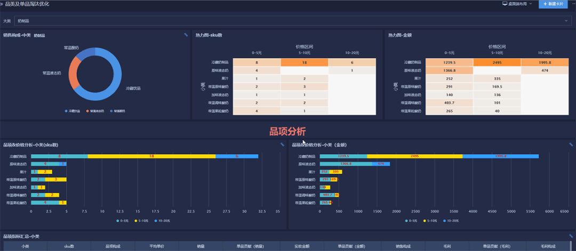Screen dimensions: 576x251
Task: Click sku heatmap cell with value 18
Action: coord(305,62)
